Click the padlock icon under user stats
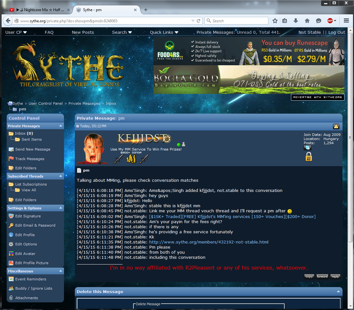Image resolution: width=354 pixels, height=310 pixels. [308, 157]
